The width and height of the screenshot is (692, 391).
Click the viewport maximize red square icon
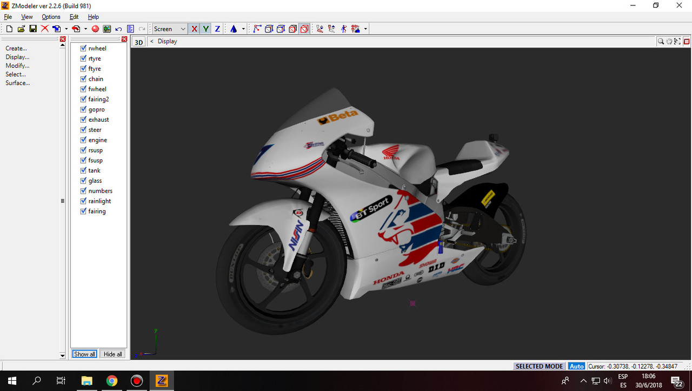pos(687,41)
